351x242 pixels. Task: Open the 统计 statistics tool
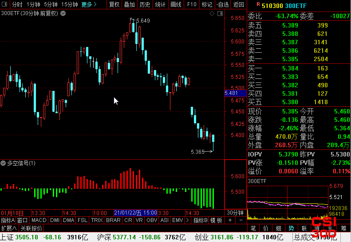(160, 4)
